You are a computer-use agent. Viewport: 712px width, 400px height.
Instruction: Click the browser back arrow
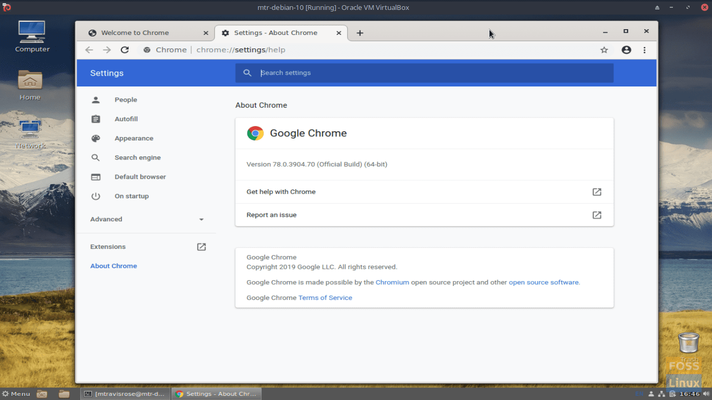point(89,50)
